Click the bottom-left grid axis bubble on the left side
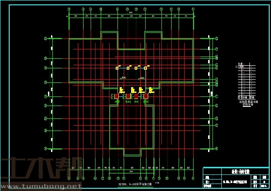 (x=46, y=149)
